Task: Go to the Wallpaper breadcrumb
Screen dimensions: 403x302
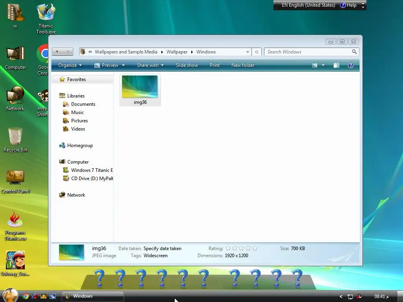Action: (177, 52)
